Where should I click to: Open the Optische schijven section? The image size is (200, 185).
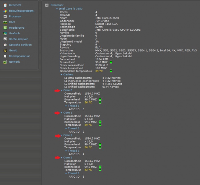point(20,45)
